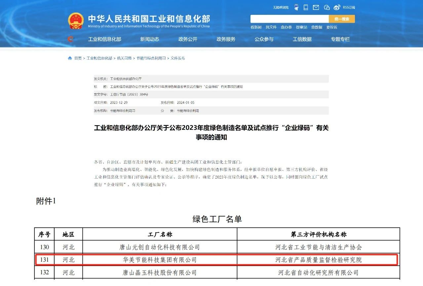Click cell 河北省产品质量监督检验研究院
This screenshot has width=423, height=286.
319,260
